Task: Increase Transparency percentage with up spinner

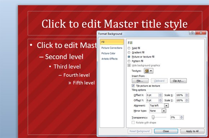Action: [x=182, y=116]
